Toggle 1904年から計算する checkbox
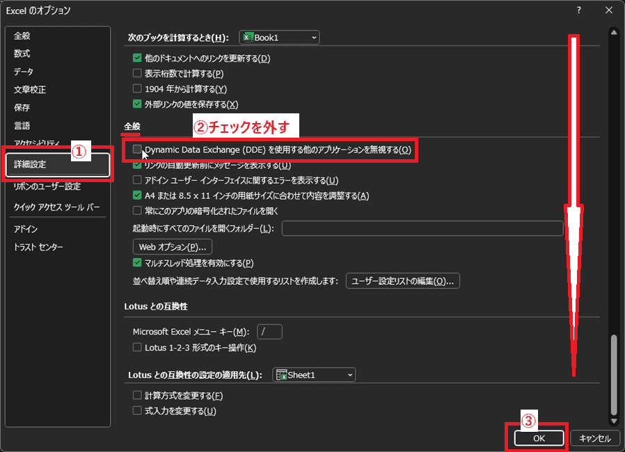Image resolution: width=625 pixels, height=452 pixels. tap(137, 89)
